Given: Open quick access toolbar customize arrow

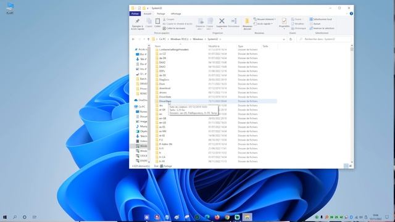Looking at the screenshot, I should (148, 8).
